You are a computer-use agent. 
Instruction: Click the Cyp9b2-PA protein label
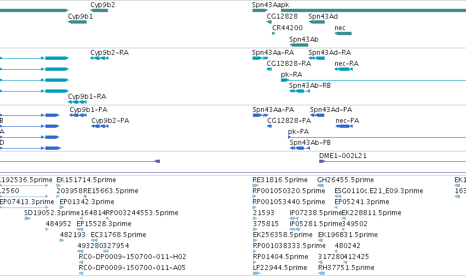110,121
